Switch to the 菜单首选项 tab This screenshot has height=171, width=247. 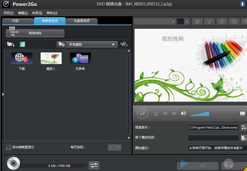pos(50,21)
